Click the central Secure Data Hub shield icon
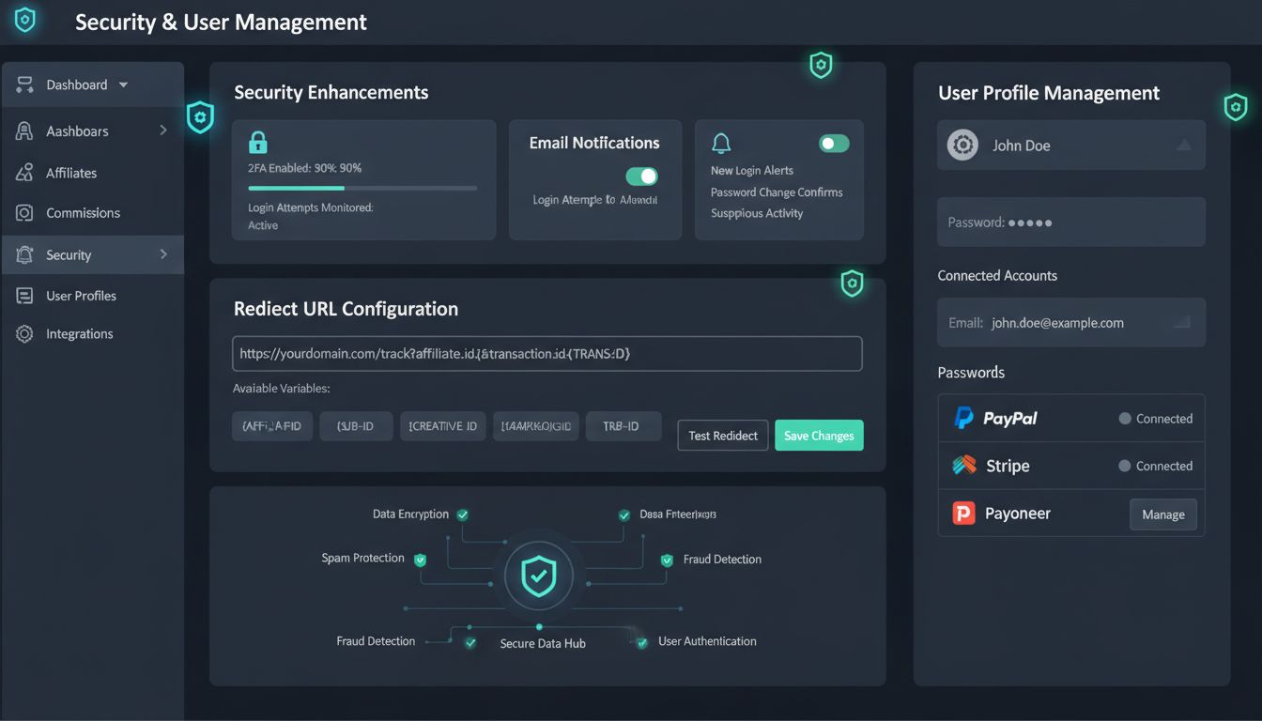 (x=538, y=575)
